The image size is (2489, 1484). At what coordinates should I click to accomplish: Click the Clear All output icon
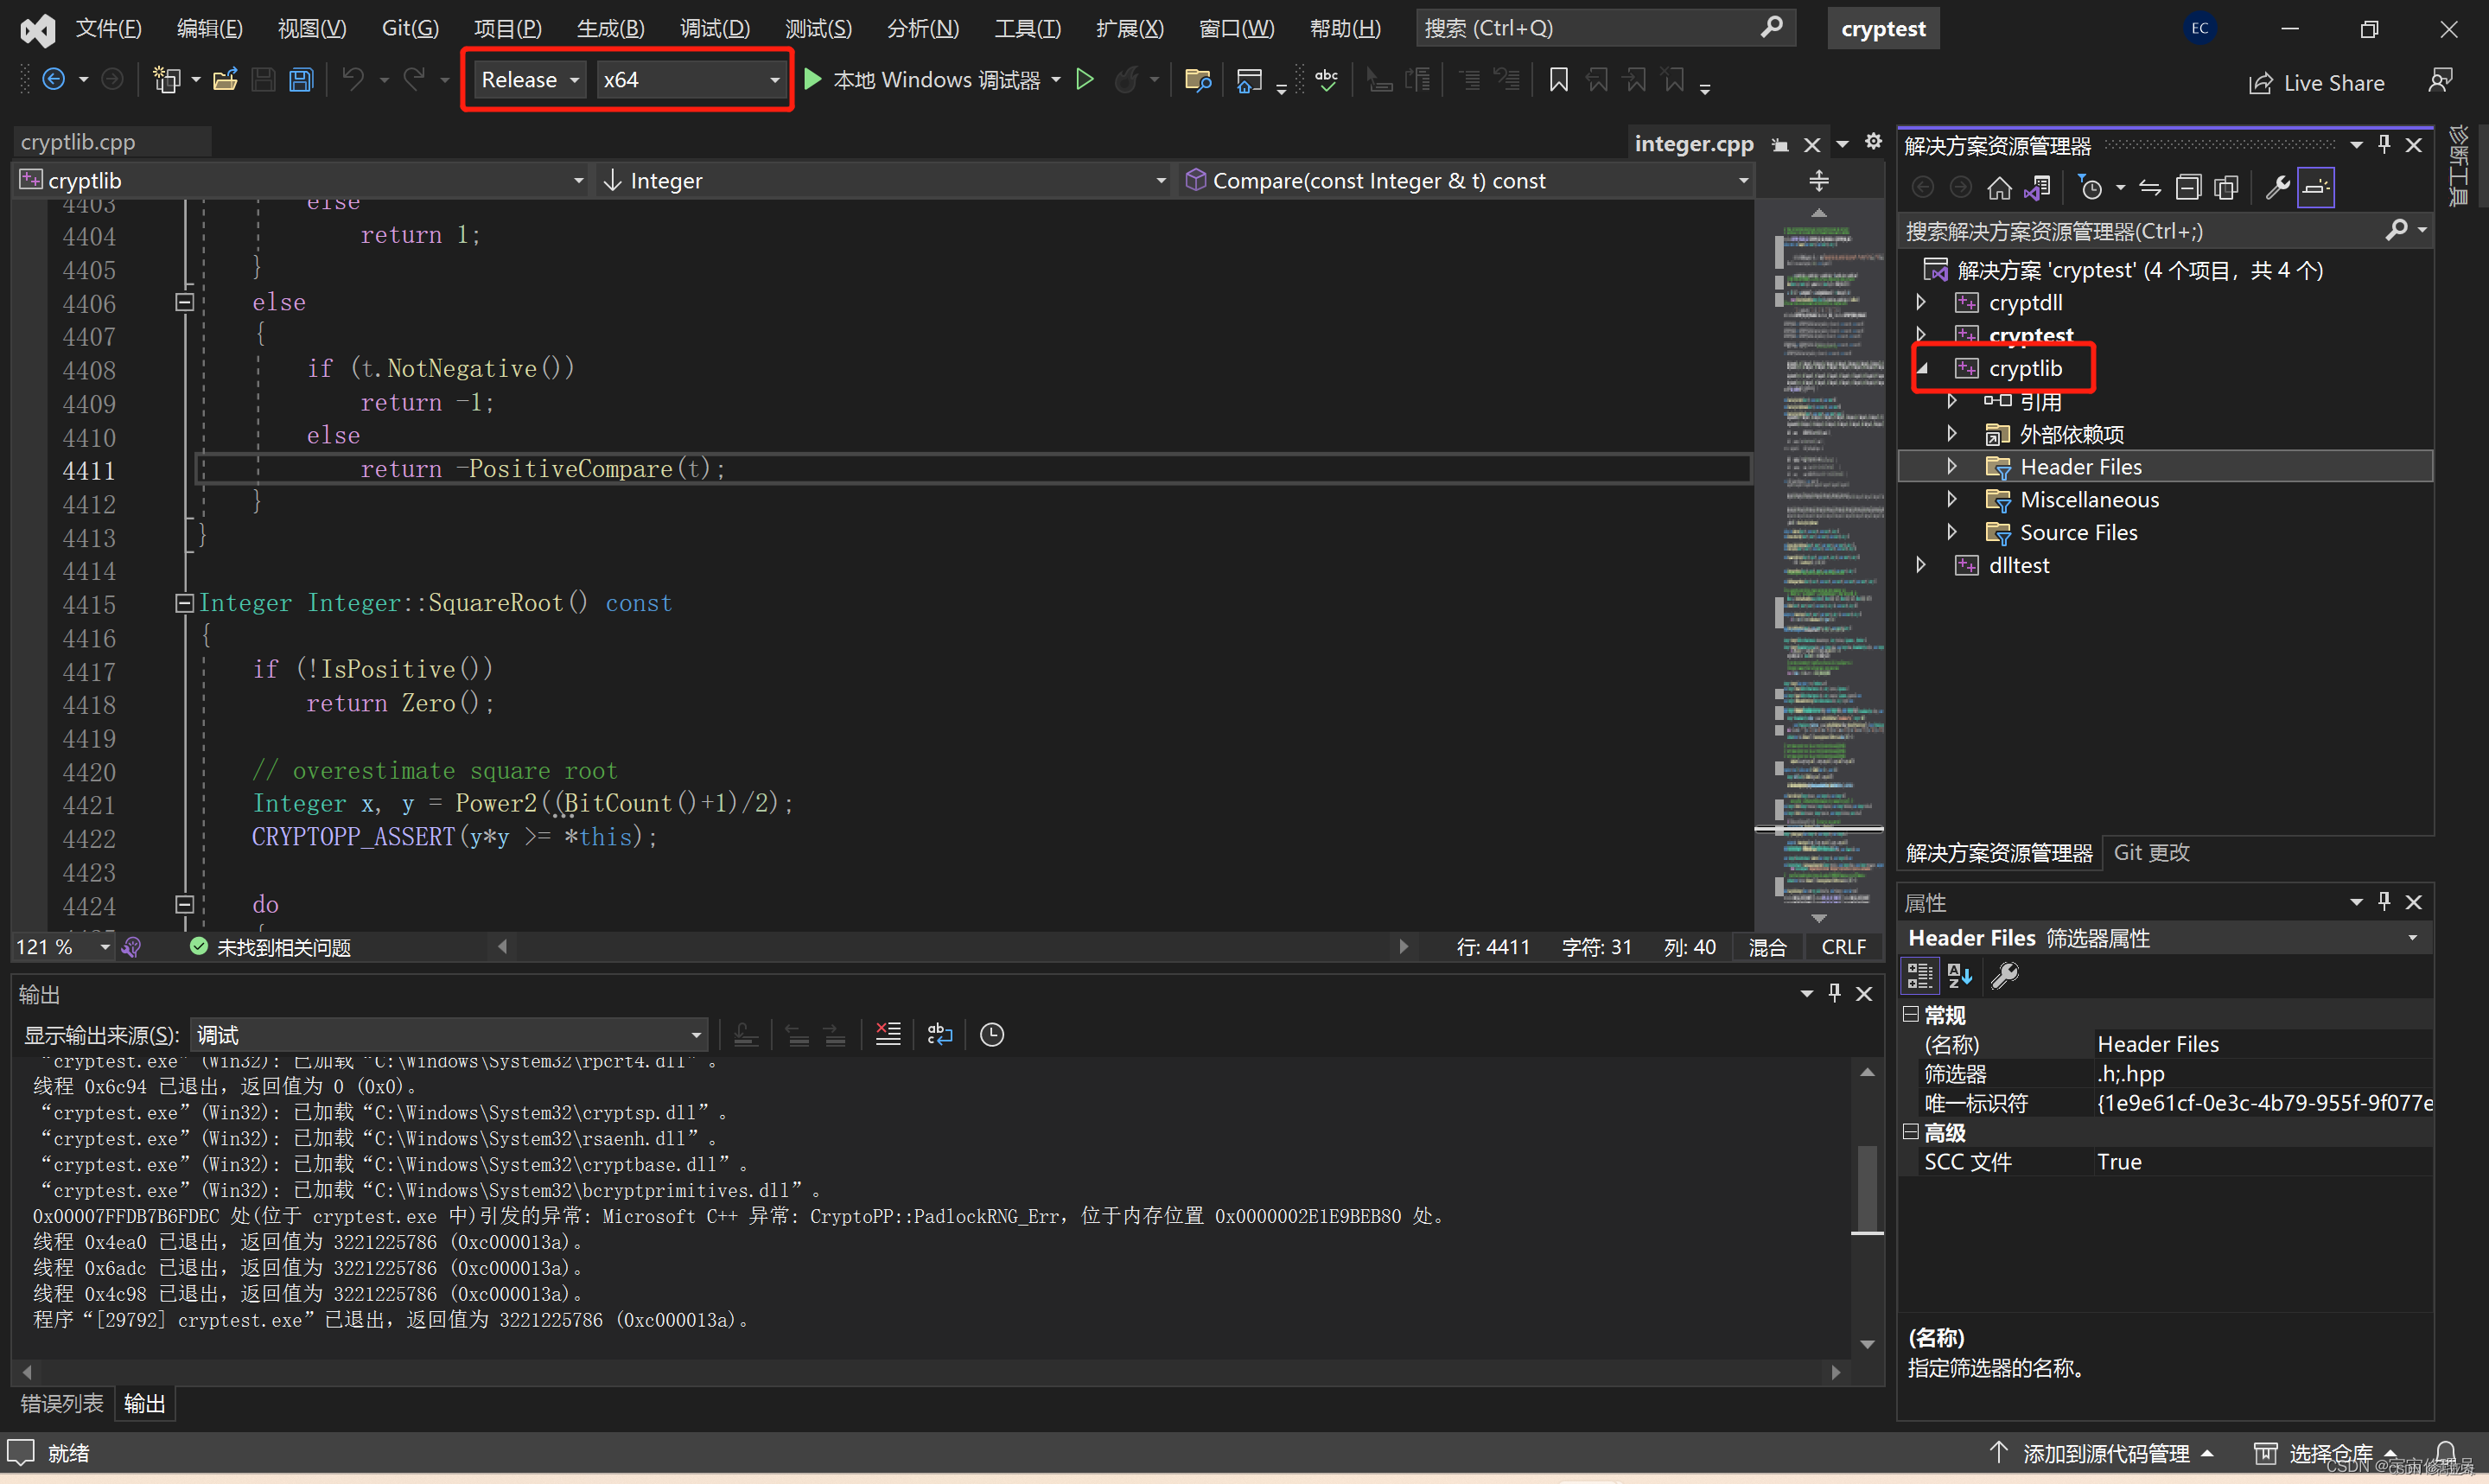click(x=888, y=1034)
